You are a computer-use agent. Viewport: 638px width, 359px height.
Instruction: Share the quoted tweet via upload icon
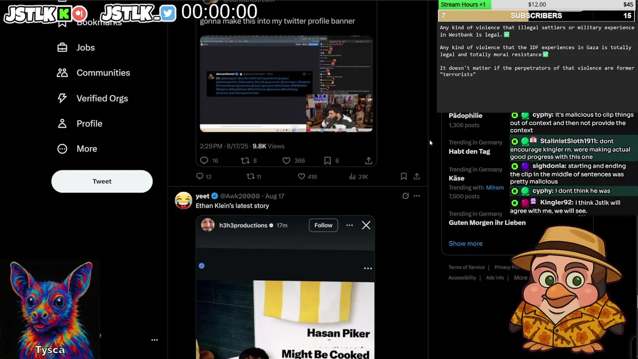[368, 161]
